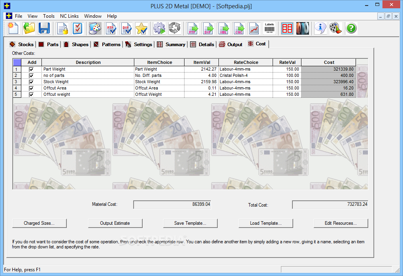Viewport: 403px width, 276px height.
Task: Click the document with padlock icon
Action: pos(63,28)
